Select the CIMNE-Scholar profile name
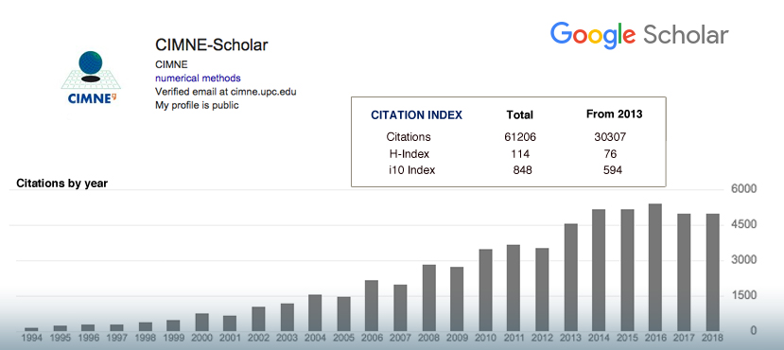784x350 pixels. (x=212, y=45)
